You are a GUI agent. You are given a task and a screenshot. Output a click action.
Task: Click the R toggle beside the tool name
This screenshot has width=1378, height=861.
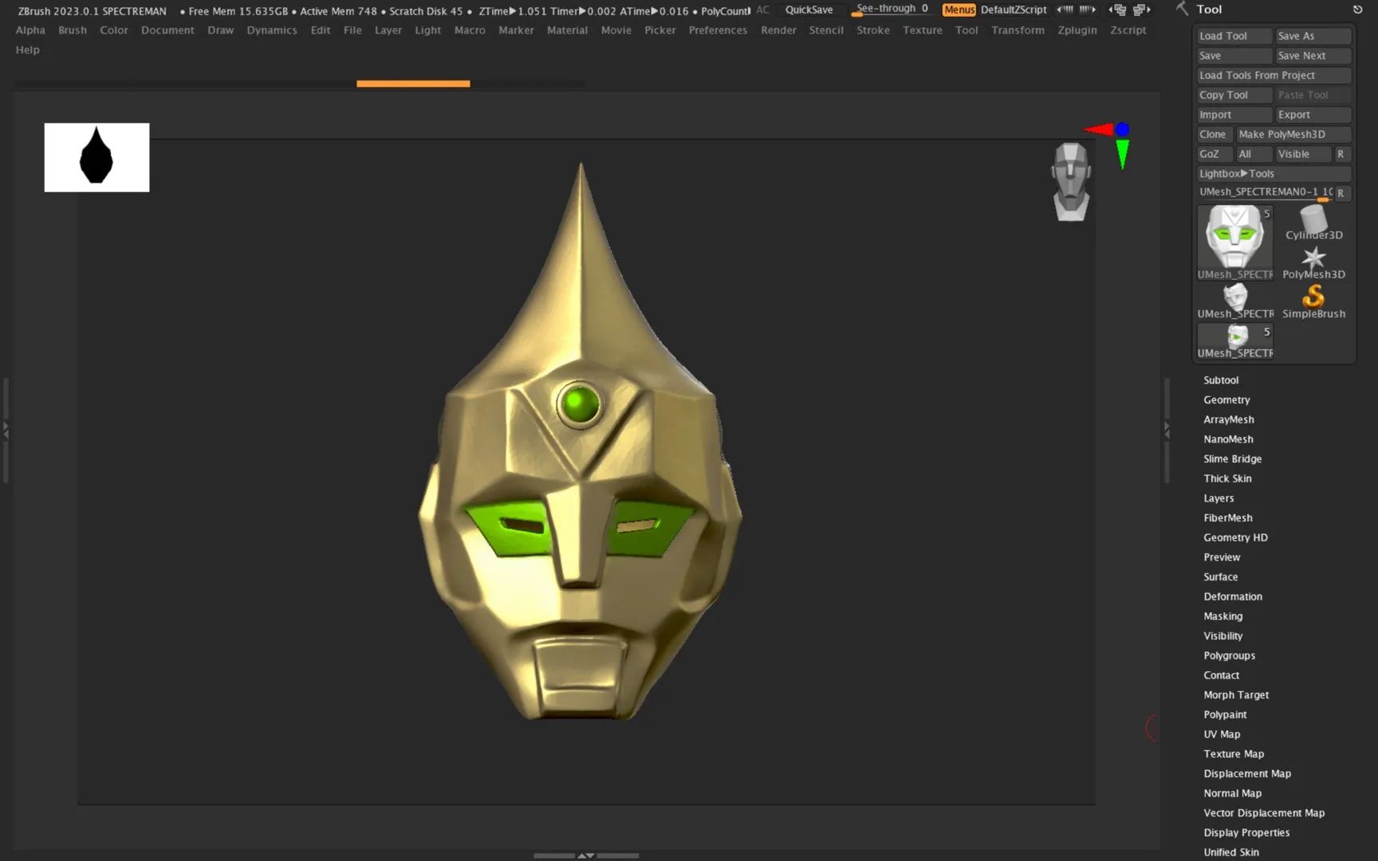(x=1341, y=193)
